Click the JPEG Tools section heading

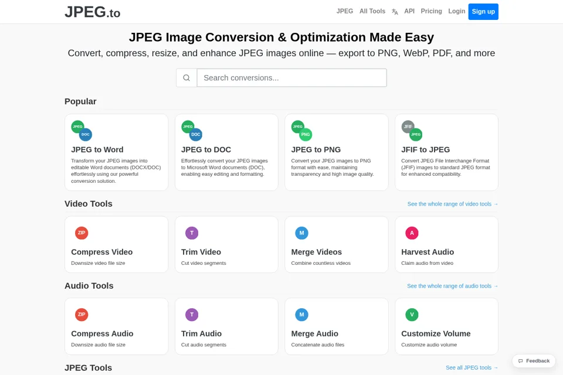[89, 368]
